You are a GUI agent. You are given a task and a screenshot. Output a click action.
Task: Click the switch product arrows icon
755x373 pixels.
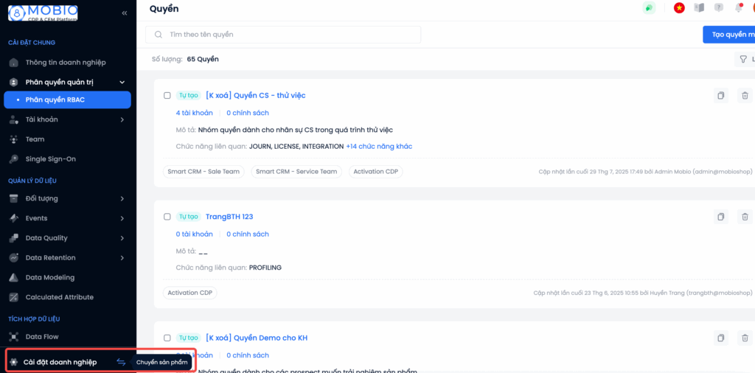click(121, 362)
